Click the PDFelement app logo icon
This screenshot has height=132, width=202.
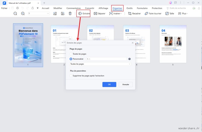coord(4,3)
